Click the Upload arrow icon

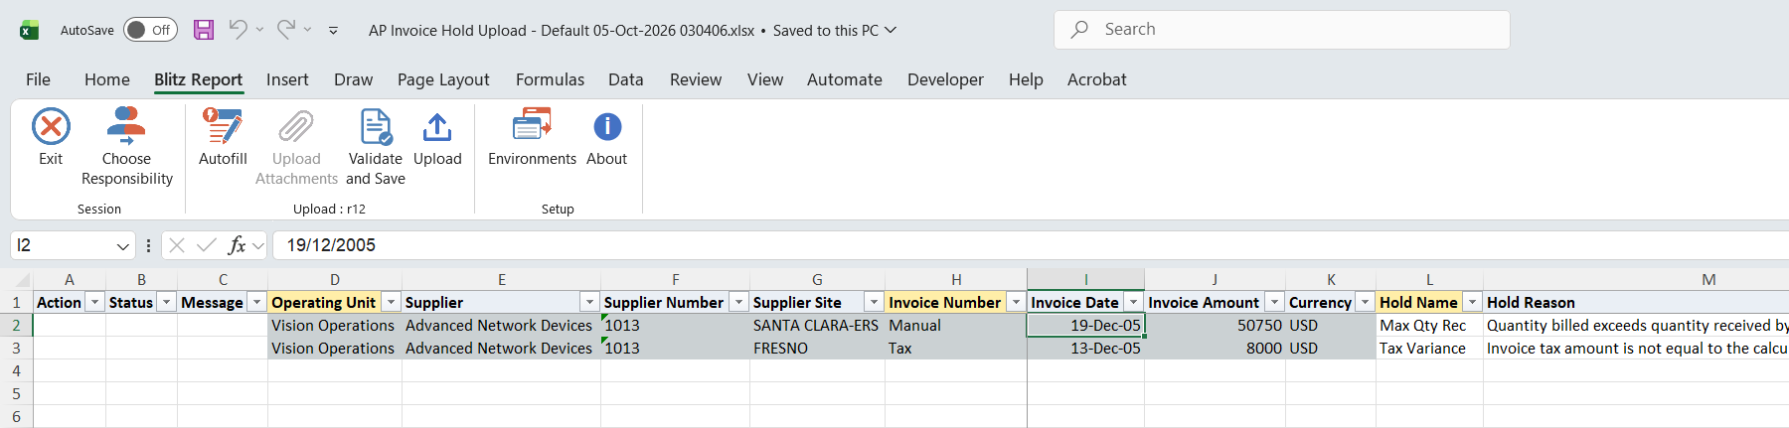(437, 127)
